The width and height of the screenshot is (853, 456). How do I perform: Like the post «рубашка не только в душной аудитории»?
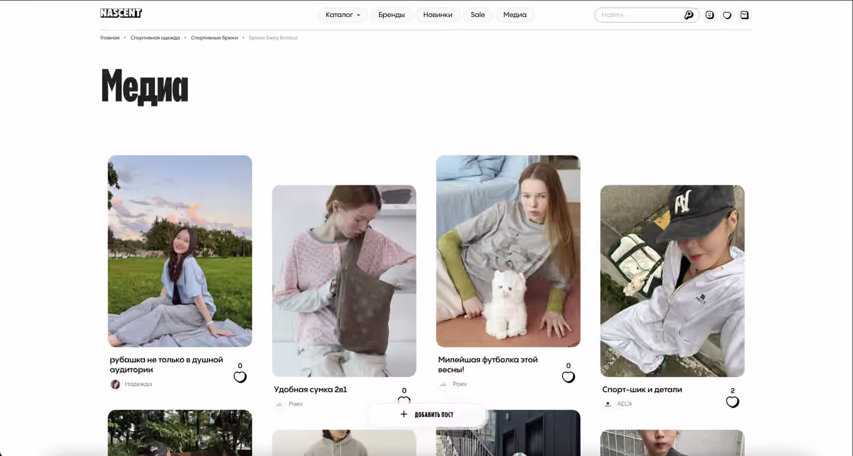(x=240, y=377)
